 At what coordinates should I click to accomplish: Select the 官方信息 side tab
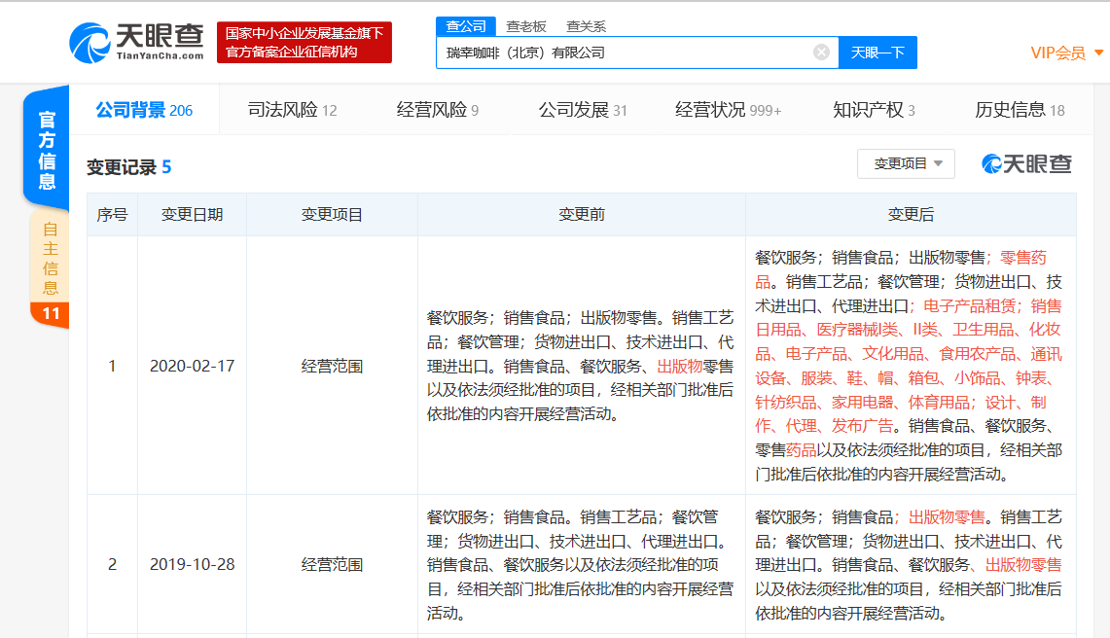tap(47, 150)
